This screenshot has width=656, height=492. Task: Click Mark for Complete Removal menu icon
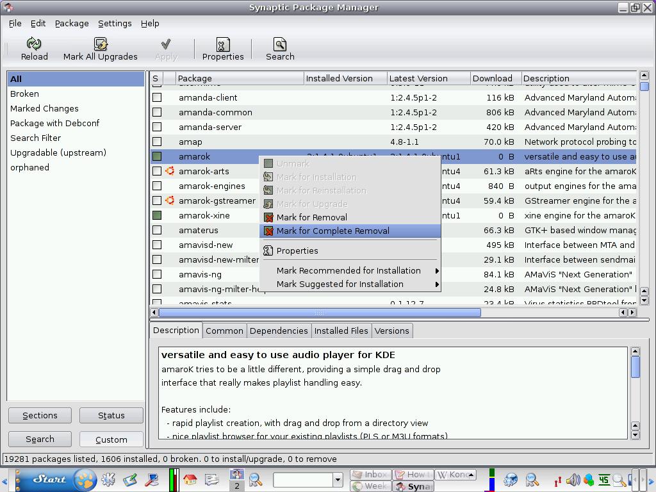pyautogui.click(x=268, y=231)
